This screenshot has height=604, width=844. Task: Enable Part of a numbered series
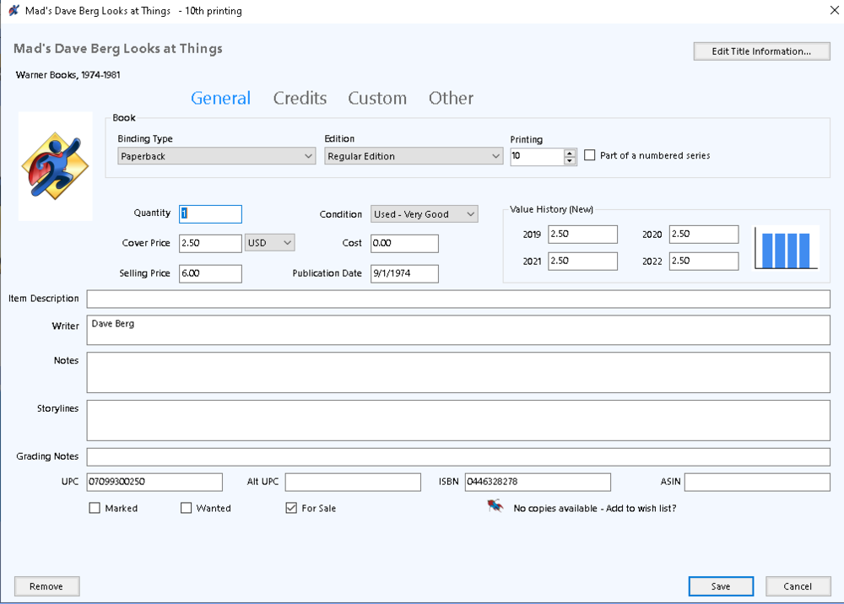(590, 155)
